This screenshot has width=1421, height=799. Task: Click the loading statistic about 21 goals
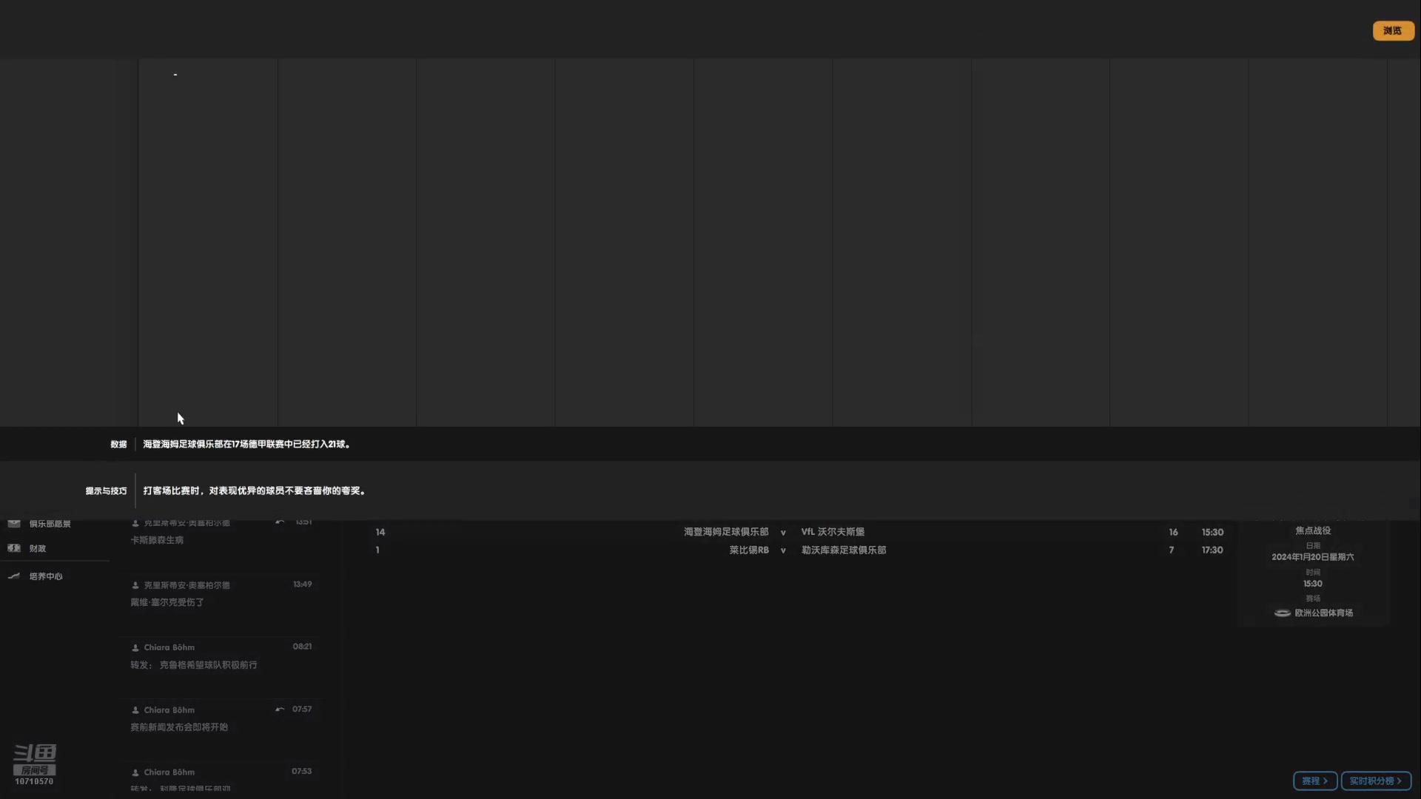246,444
